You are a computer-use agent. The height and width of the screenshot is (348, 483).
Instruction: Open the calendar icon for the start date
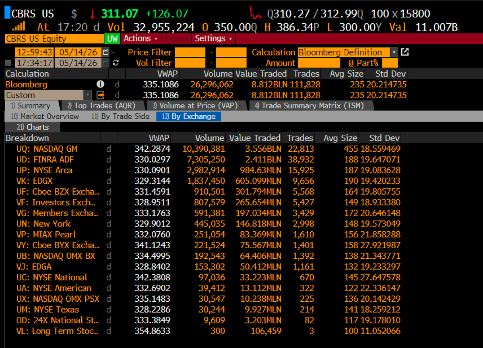[x=105, y=52]
